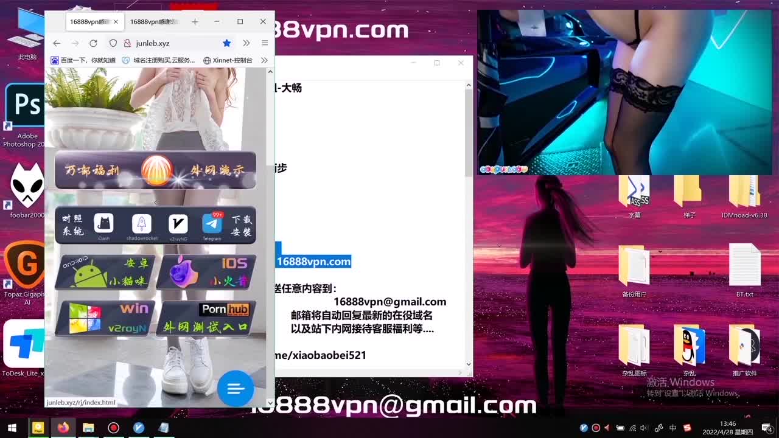Image resolution: width=779 pixels, height=438 pixels.
Task: Expand the browser toolbar overflow chevron
Action: (x=246, y=43)
